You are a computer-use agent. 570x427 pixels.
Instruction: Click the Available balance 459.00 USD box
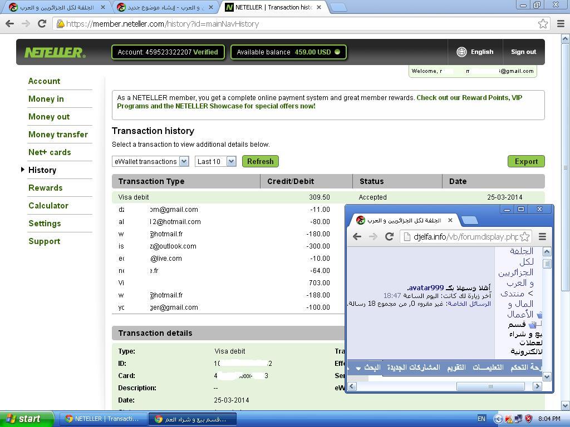click(288, 52)
